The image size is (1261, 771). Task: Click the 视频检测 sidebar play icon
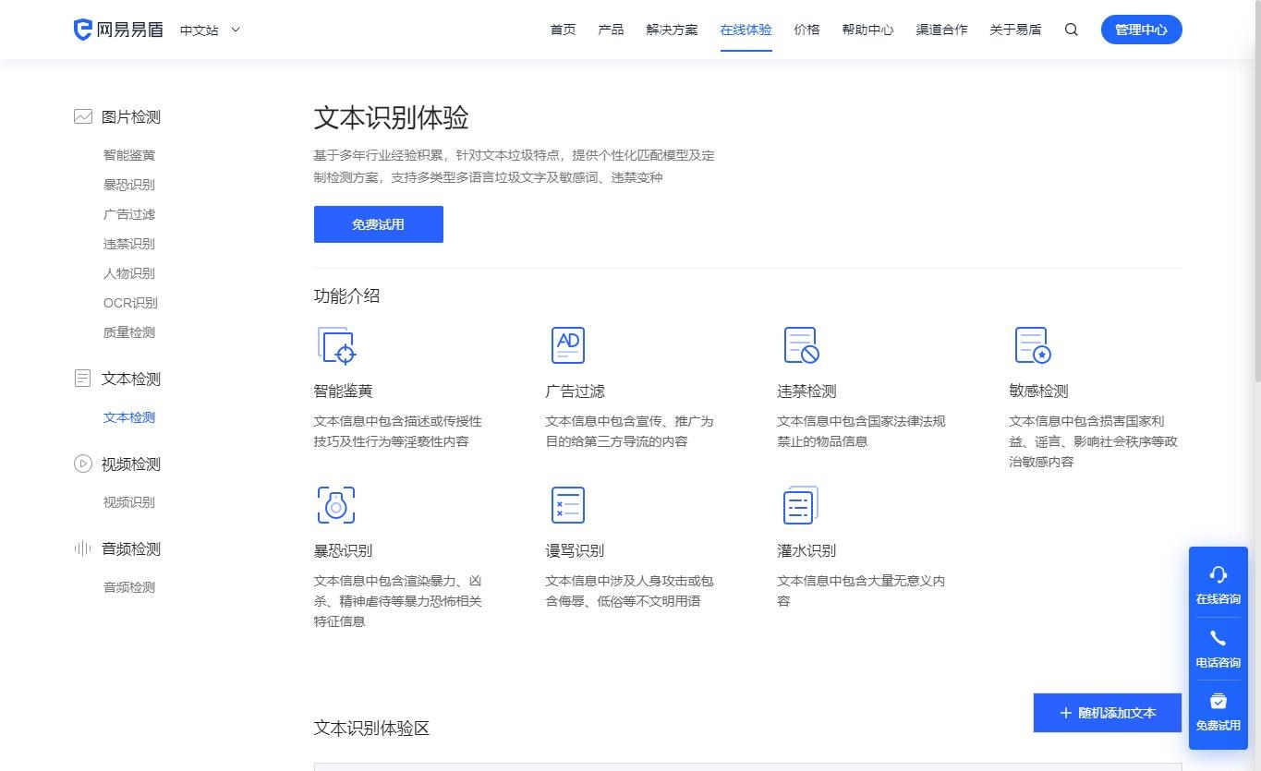pos(83,464)
